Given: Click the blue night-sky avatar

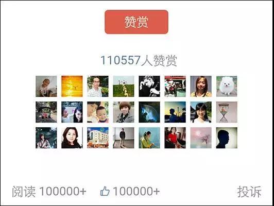Looking at the screenshot, I should [149, 112].
